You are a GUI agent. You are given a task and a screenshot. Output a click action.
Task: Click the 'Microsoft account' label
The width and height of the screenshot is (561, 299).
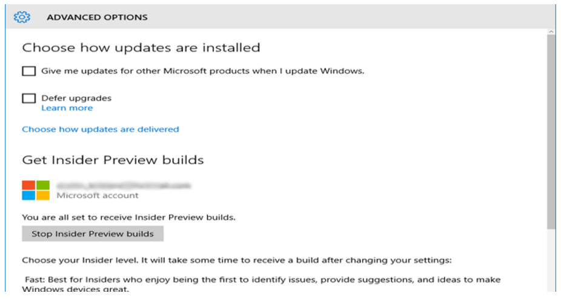[x=98, y=195]
